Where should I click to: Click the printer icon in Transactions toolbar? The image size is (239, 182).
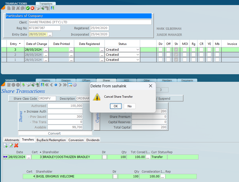[x=38, y=8]
